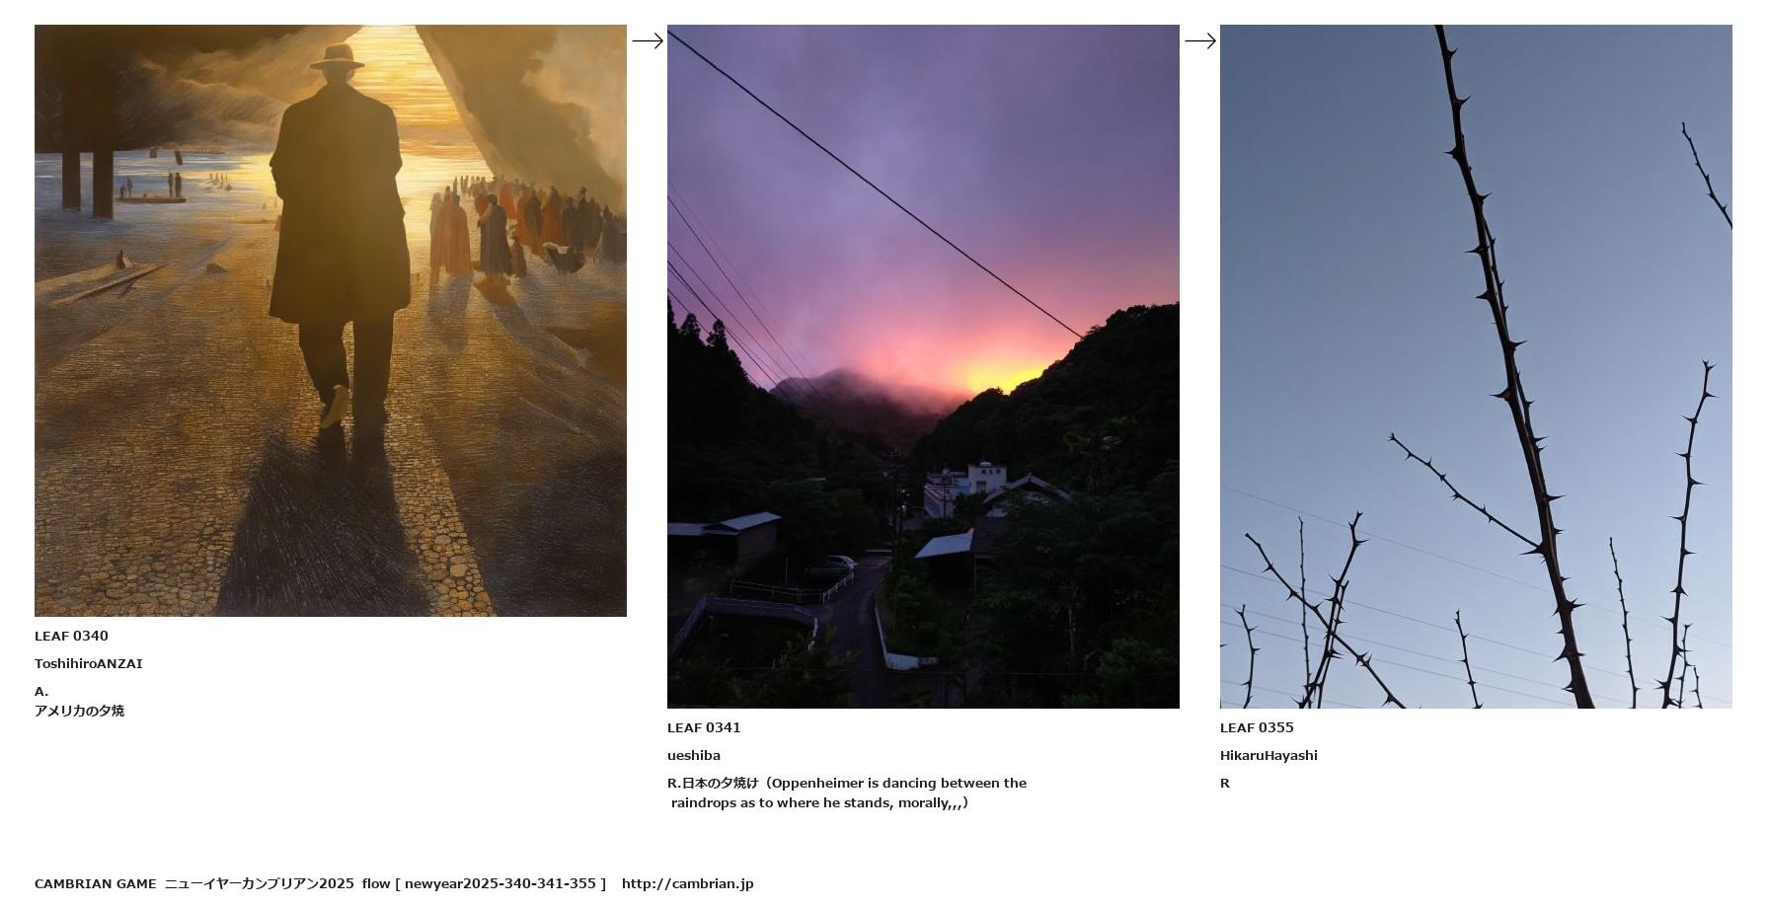Click the LEAF 0341 label

coord(704,727)
